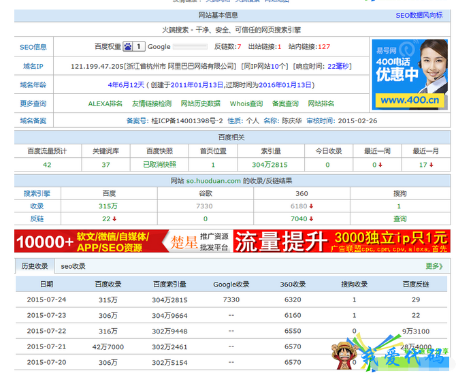Select the 2015-07-21 history row date
The width and height of the screenshot is (456, 373).
[46, 347]
